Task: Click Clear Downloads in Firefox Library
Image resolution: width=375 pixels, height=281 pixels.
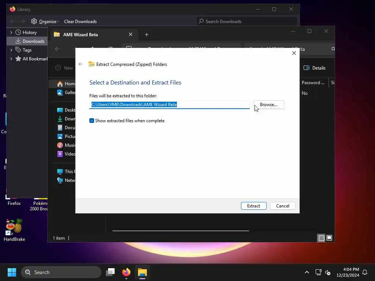Action: tap(80, 22)
